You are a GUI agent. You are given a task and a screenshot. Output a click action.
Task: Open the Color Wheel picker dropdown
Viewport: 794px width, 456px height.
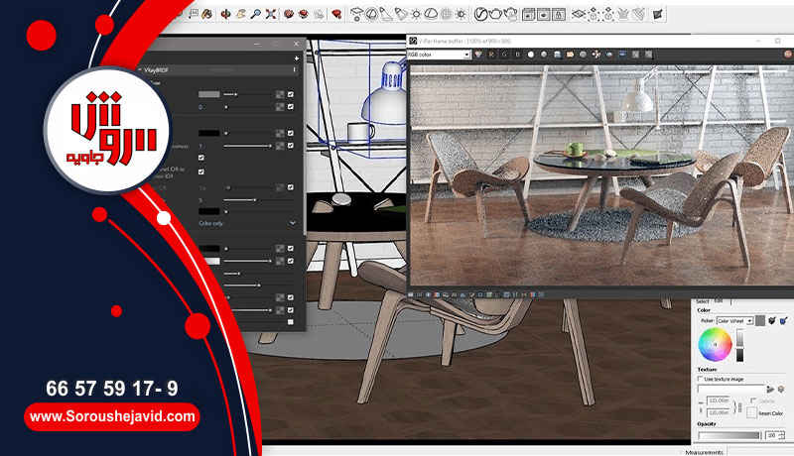click(x=734, y=321)
